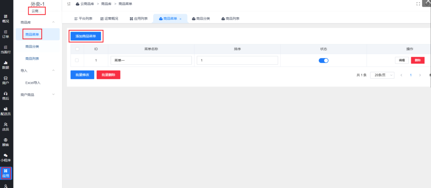
Task: Collapse the 商品库 sidebar section
Action: pyautogui.click(x=53, y=22)
